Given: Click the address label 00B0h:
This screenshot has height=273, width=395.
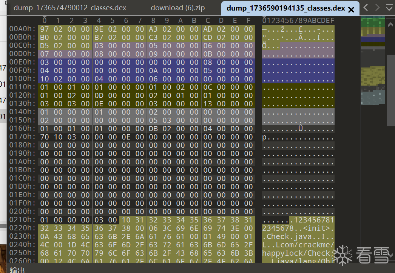Looking at the screenshot, I should click(22, 37).
